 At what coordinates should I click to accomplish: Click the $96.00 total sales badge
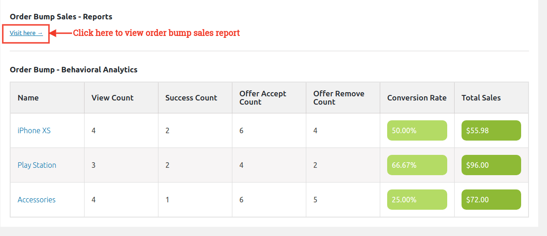click(491, 165)
